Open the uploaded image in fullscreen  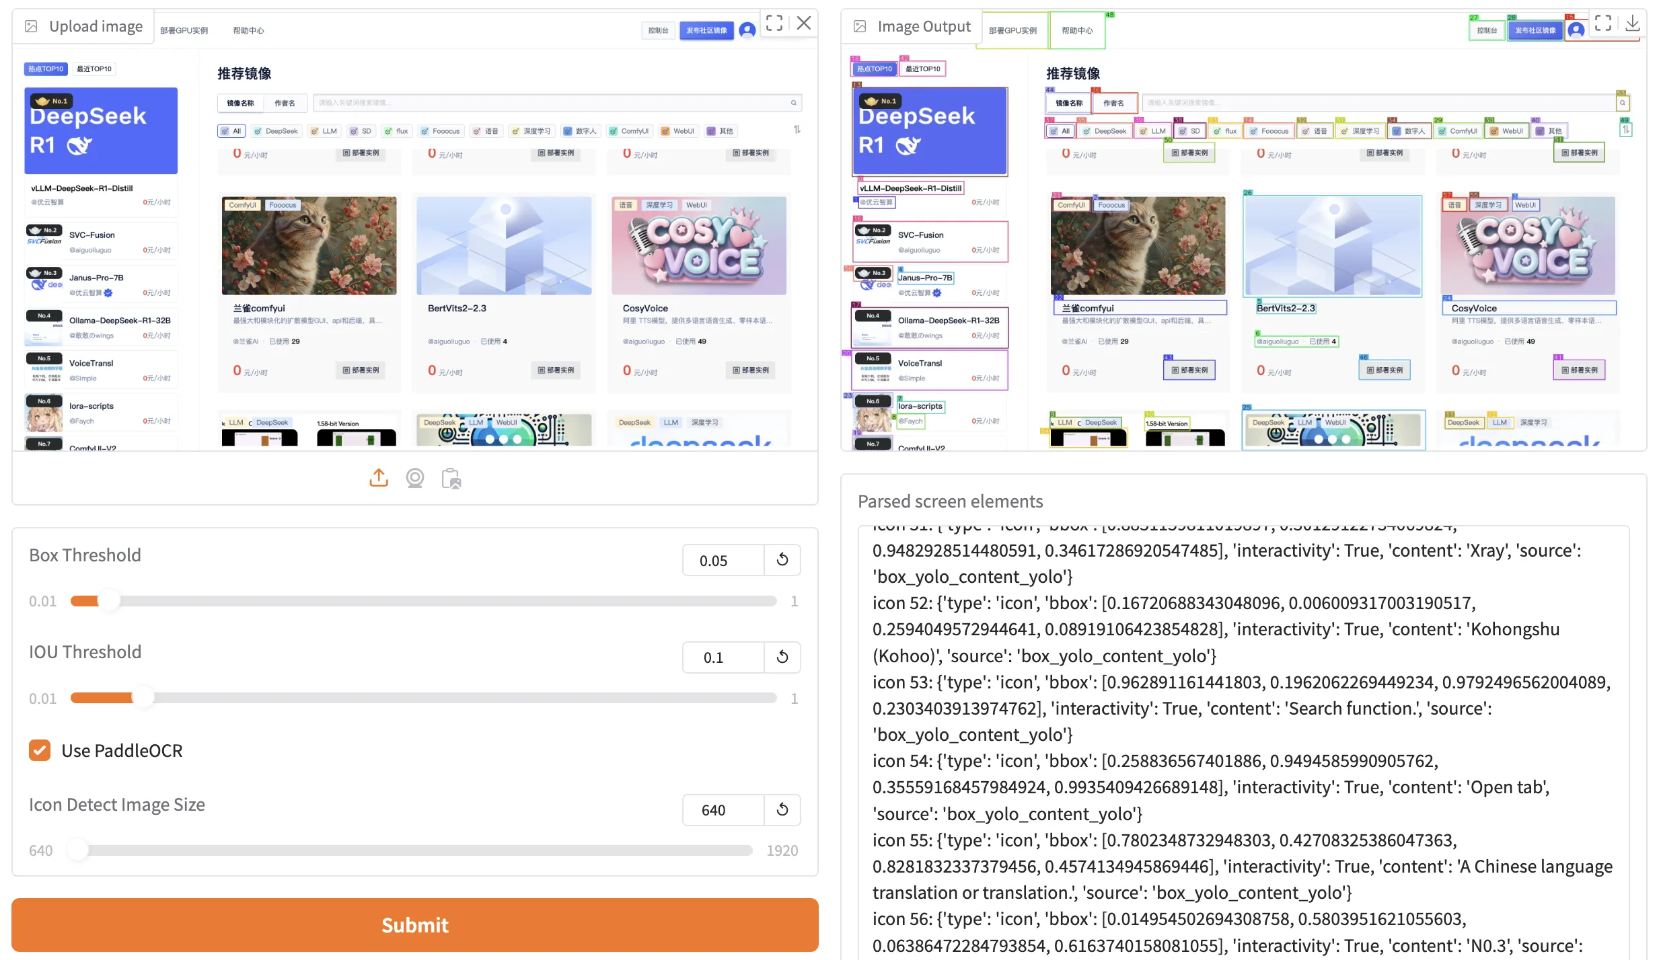[774, 24]
